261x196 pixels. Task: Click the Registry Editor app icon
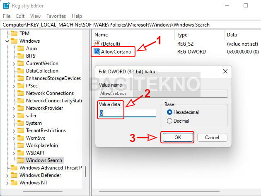pos(6,6)
